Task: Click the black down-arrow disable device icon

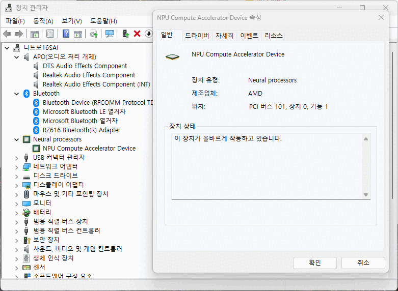Action: coord(148,34)
